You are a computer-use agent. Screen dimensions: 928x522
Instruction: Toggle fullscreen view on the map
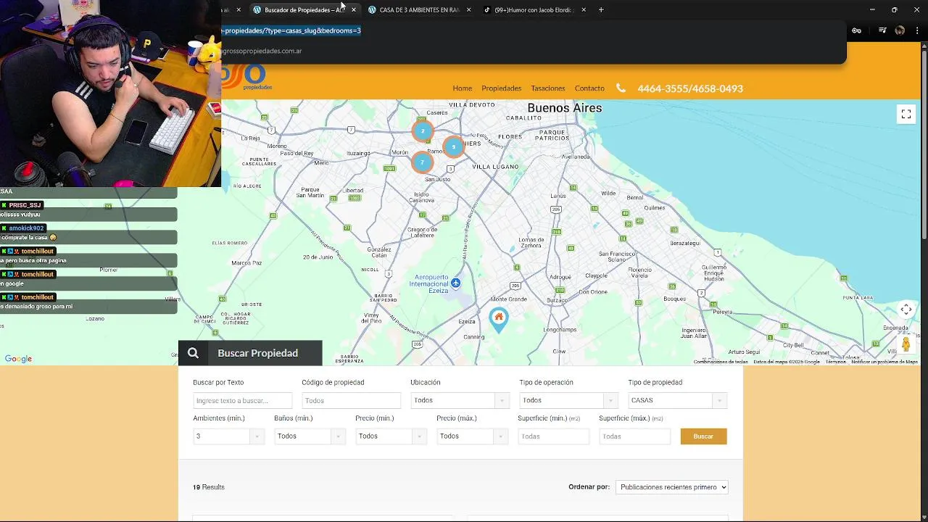pyautogui.click(x=906, y=114)
